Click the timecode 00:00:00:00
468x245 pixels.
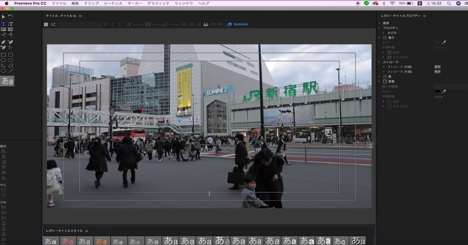(x=241, y=24)
